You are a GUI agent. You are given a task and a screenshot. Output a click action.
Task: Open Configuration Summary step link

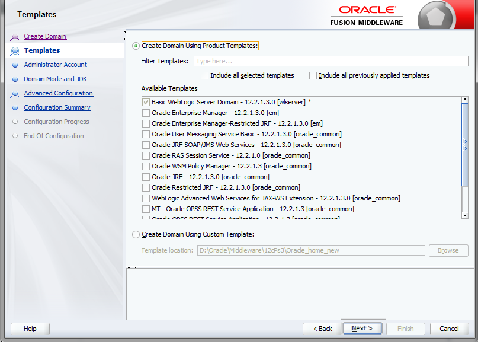57,107
